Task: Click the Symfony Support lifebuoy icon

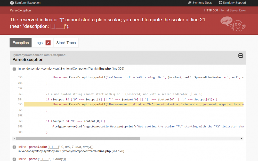Action: [220, 3]
